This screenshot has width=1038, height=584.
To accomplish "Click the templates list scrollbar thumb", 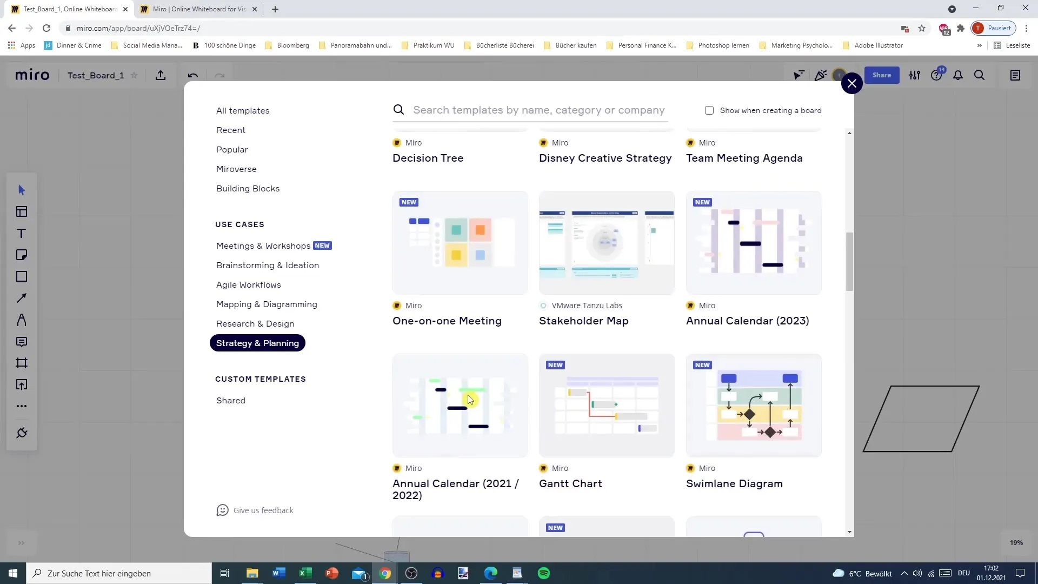I will pyautogui.click(x=849, y=261).
